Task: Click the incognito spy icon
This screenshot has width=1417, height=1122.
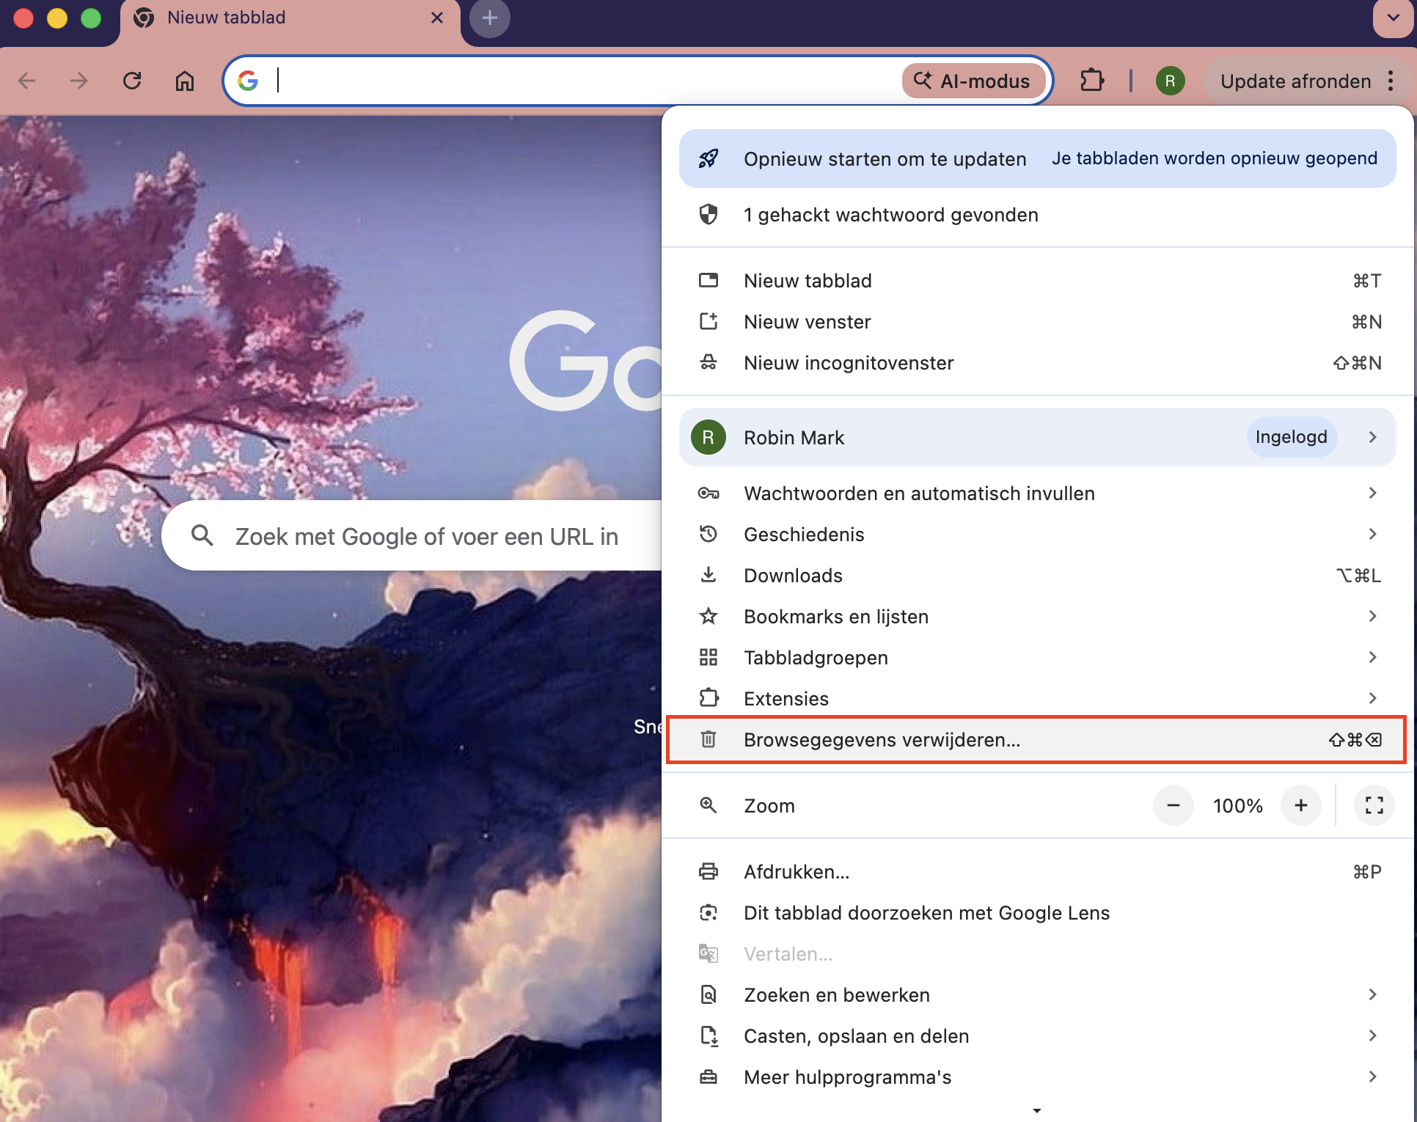Action: [x=708, y=362]
